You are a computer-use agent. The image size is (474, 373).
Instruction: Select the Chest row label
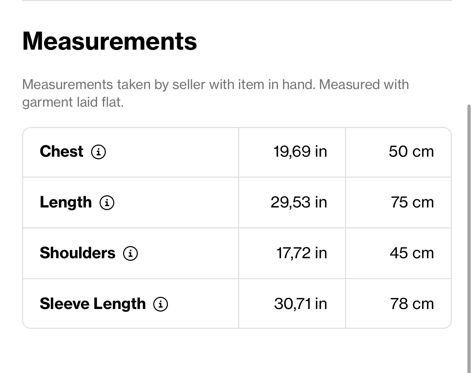point(61,152)
